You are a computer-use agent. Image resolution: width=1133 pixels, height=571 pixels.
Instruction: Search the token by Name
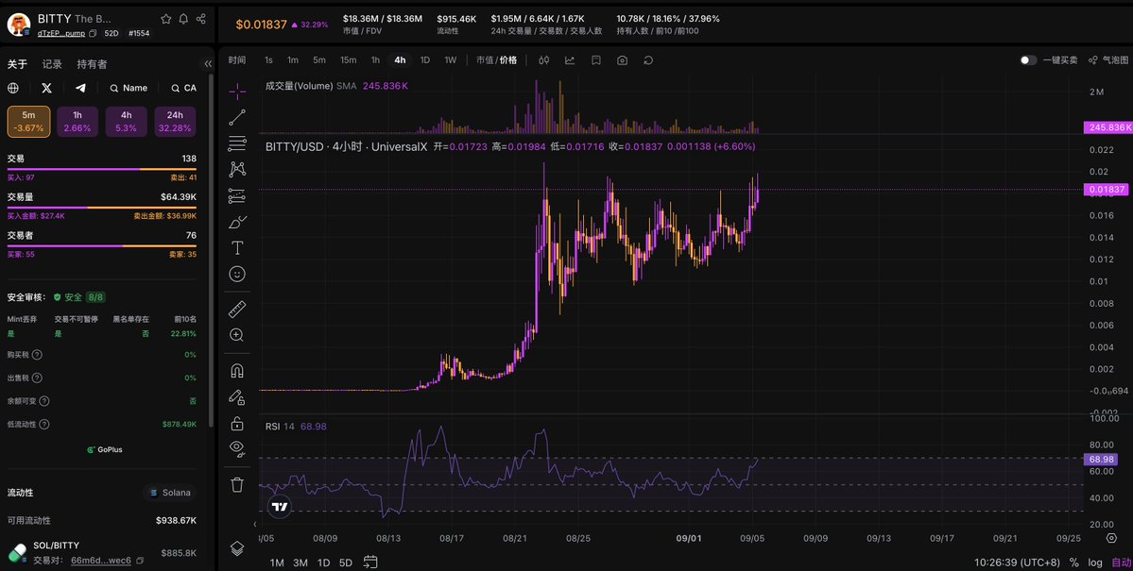pos(129,88)
